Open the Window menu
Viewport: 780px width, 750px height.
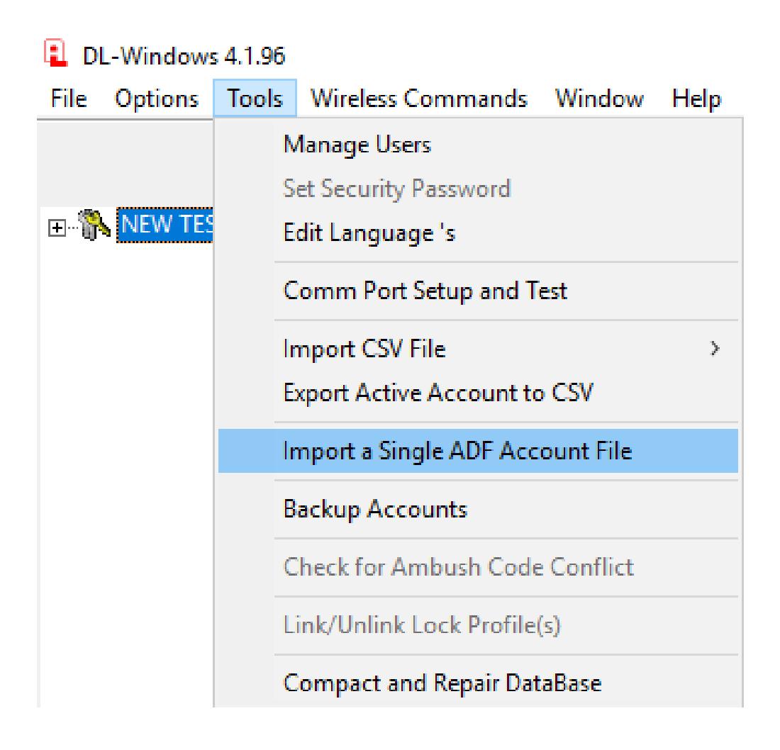pos(599,99)
